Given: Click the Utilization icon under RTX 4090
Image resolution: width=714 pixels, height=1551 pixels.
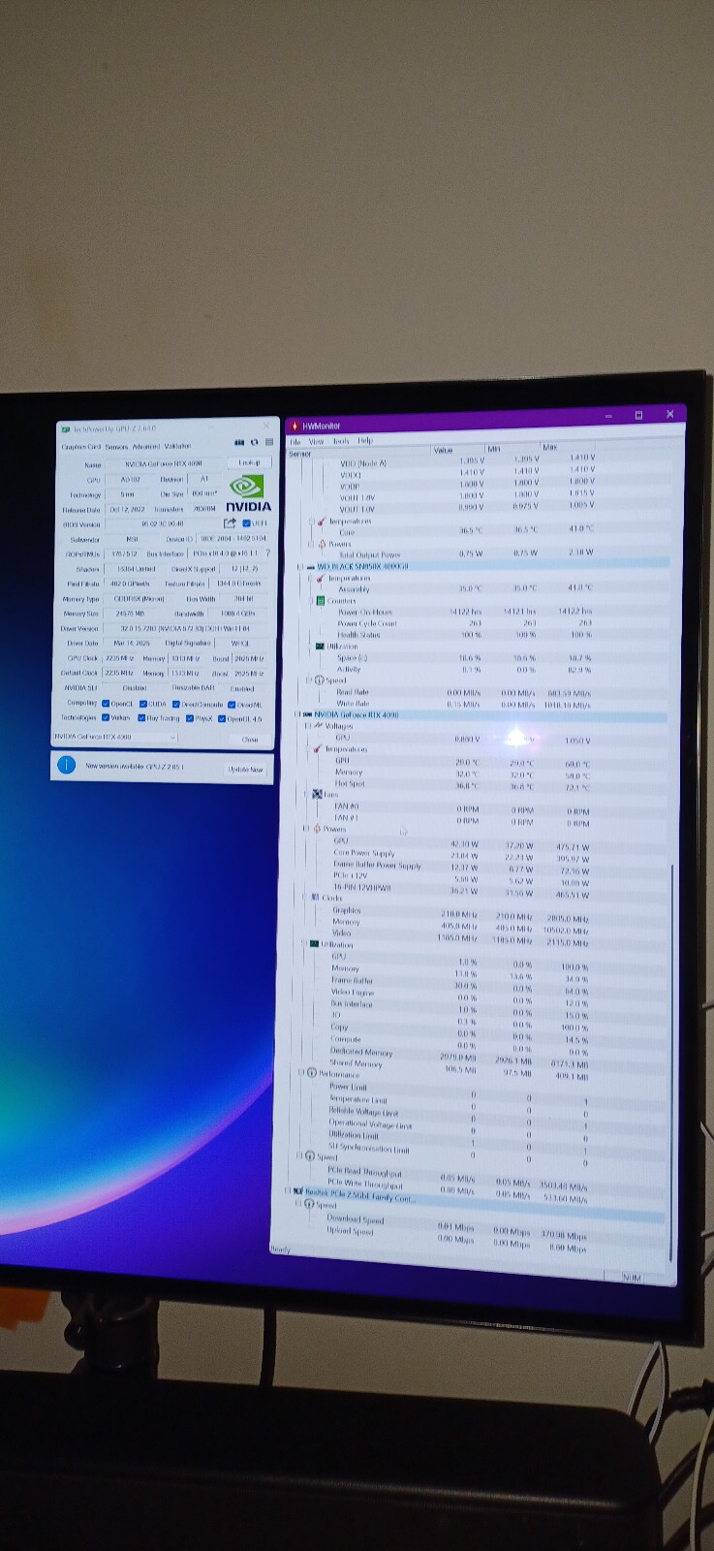Looking at the screenshot, I should pos(314,943).
